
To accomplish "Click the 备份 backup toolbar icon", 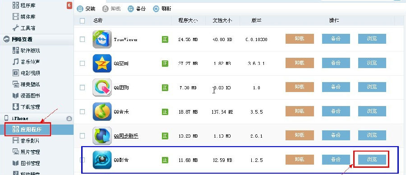I will point(131,9).
